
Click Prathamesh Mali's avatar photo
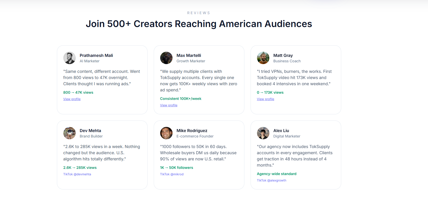70,58
